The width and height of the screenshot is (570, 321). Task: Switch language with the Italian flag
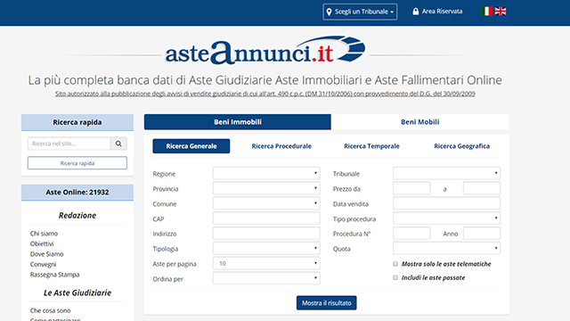tap(486, 12)
